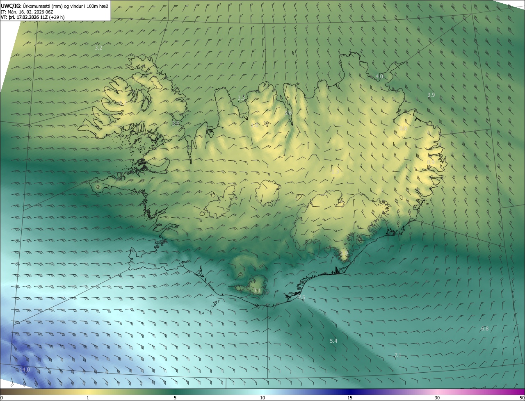Click the 0.9 precipitation value
525x401 pixels.
point(431,162)
